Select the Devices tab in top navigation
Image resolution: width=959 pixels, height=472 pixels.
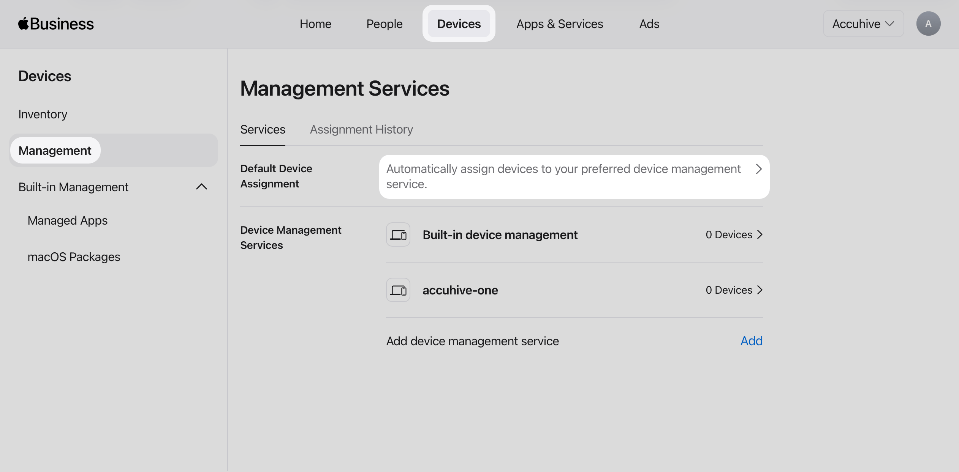click(x=459, y=24)
